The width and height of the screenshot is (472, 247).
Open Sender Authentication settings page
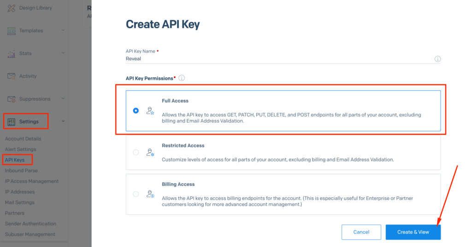(x=30, y=224)
